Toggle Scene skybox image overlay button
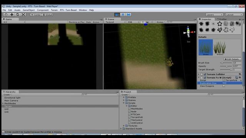 [147, 22]
